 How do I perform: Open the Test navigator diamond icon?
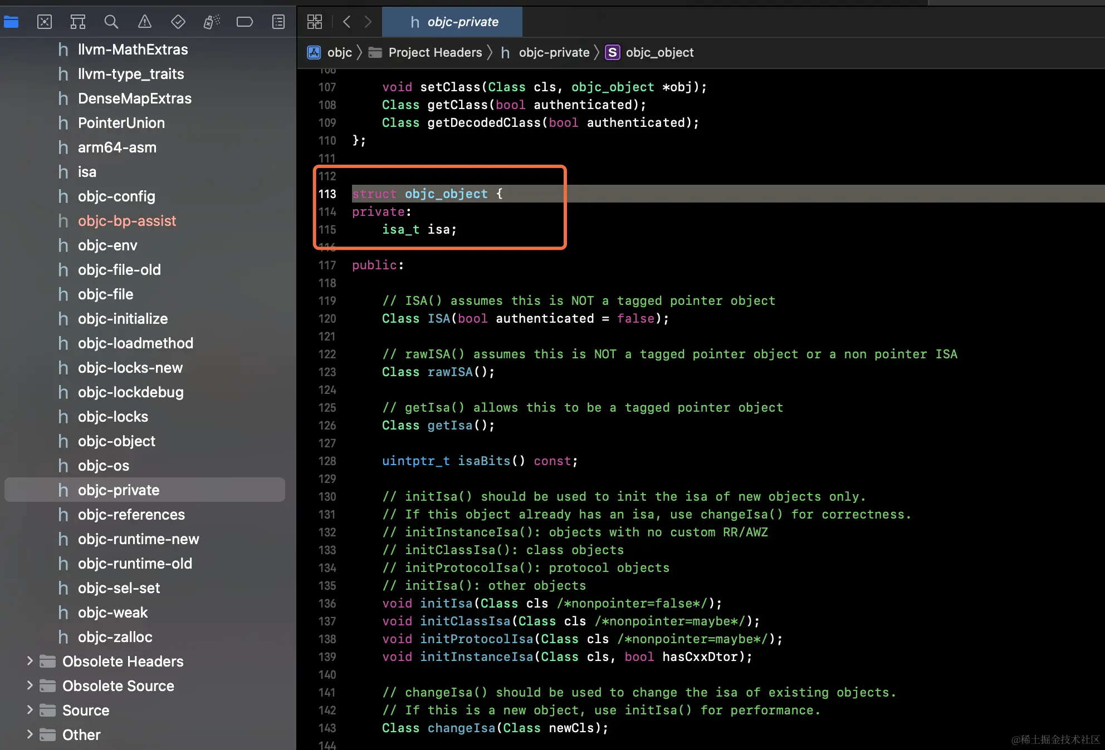(x=178, y=22)
